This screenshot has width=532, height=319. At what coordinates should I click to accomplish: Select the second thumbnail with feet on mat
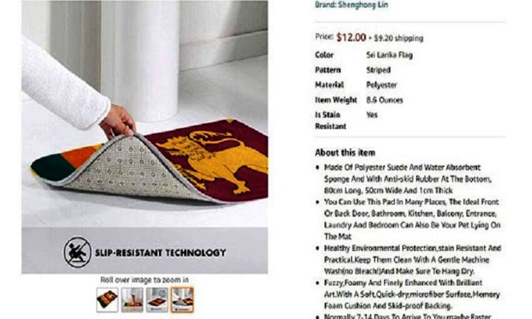(132, 300)
